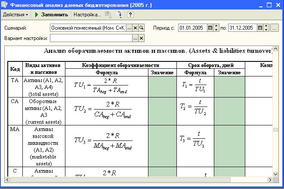Open calendar for period end date
284x189 pixels.
click(x=260, y=28)
